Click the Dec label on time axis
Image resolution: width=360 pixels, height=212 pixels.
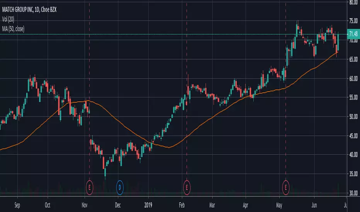(118, 205)
